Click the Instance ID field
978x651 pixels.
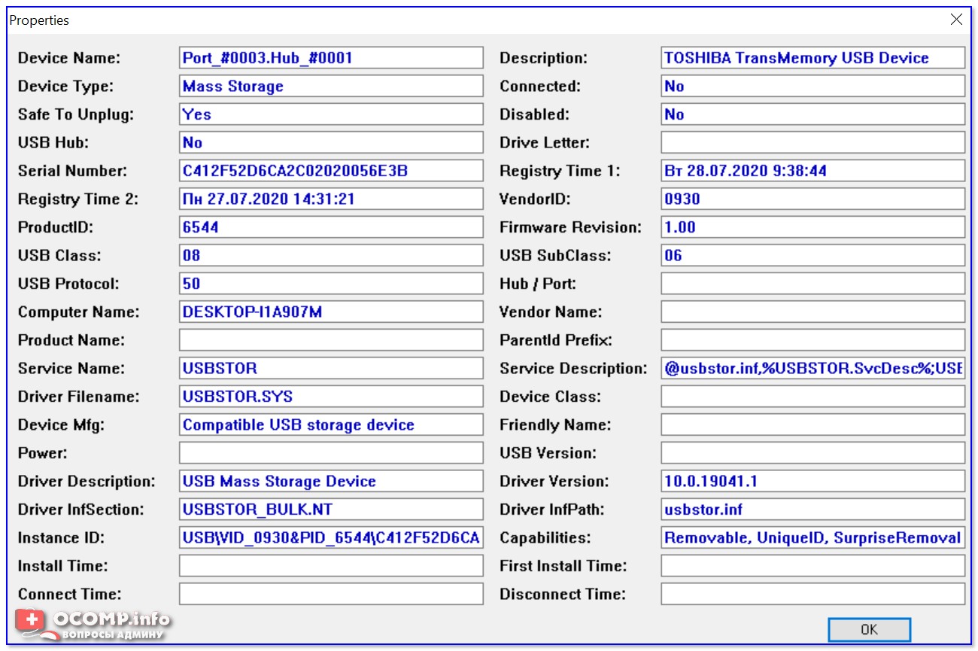coord(331,538)
